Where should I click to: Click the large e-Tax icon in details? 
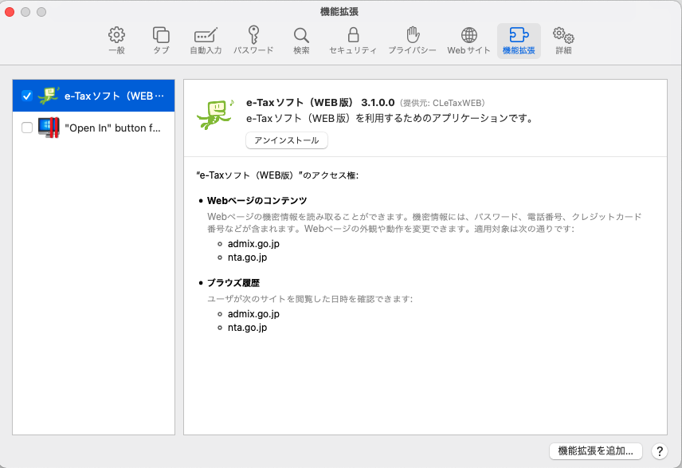click(216, 113)
